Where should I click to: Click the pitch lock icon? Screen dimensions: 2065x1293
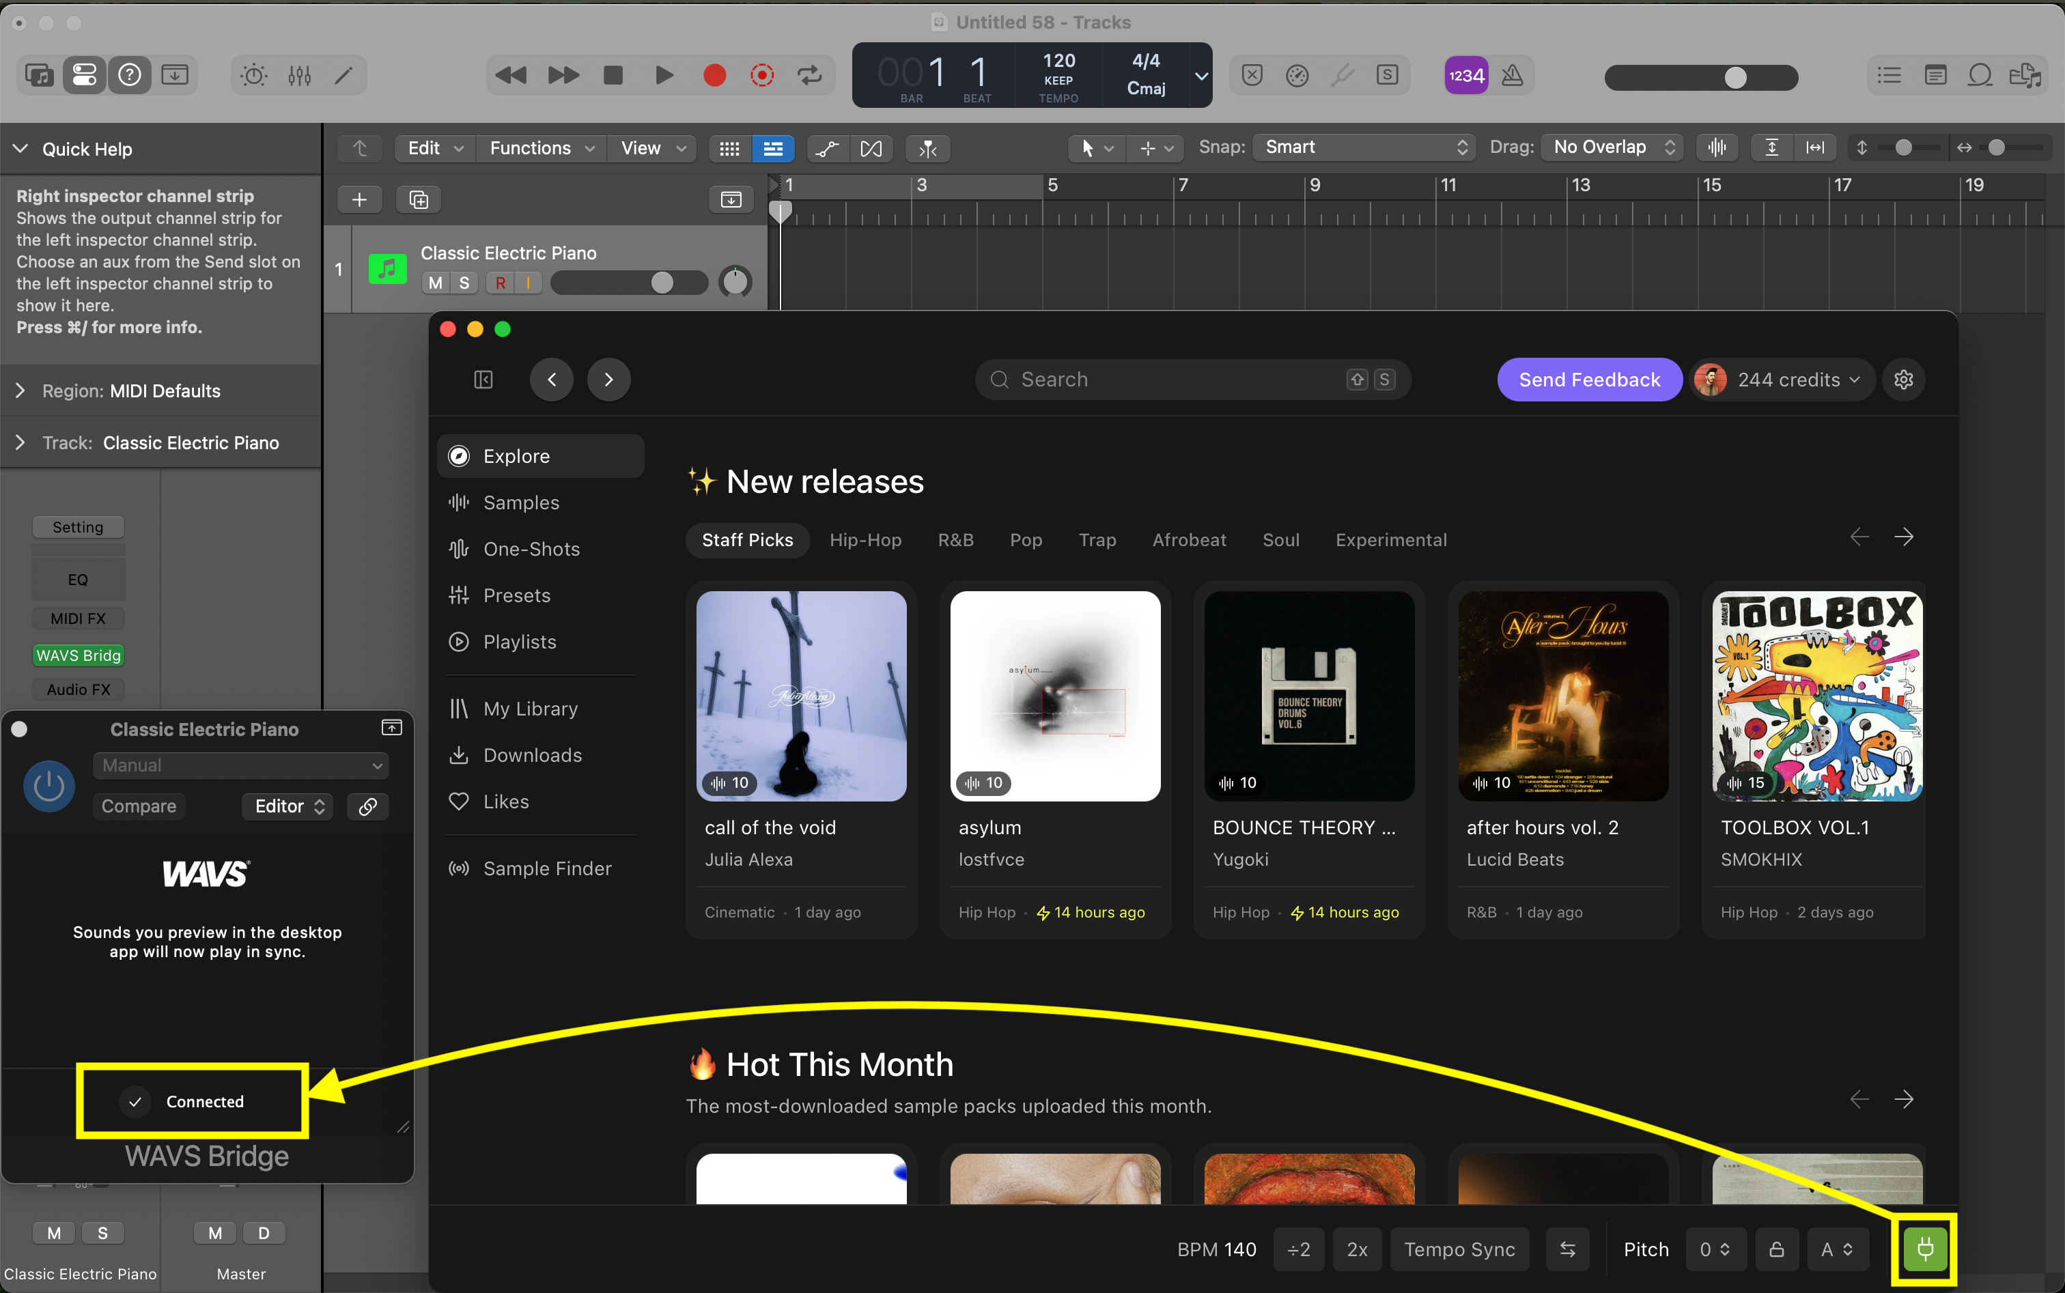(1776, 1249)
